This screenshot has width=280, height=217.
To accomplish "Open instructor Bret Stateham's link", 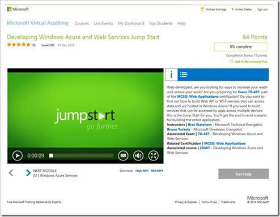I will pyautogui.click(x=200, y=124).
